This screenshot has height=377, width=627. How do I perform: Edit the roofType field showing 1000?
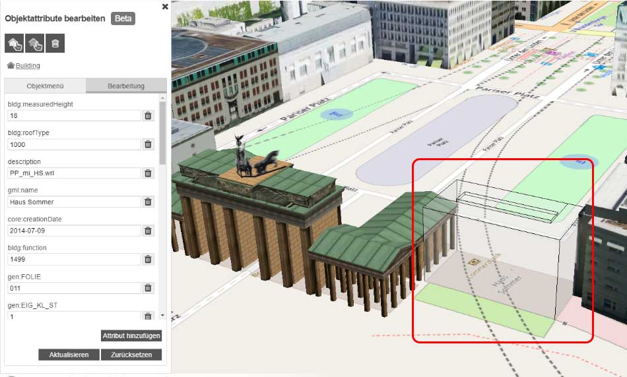click(75, 144)
